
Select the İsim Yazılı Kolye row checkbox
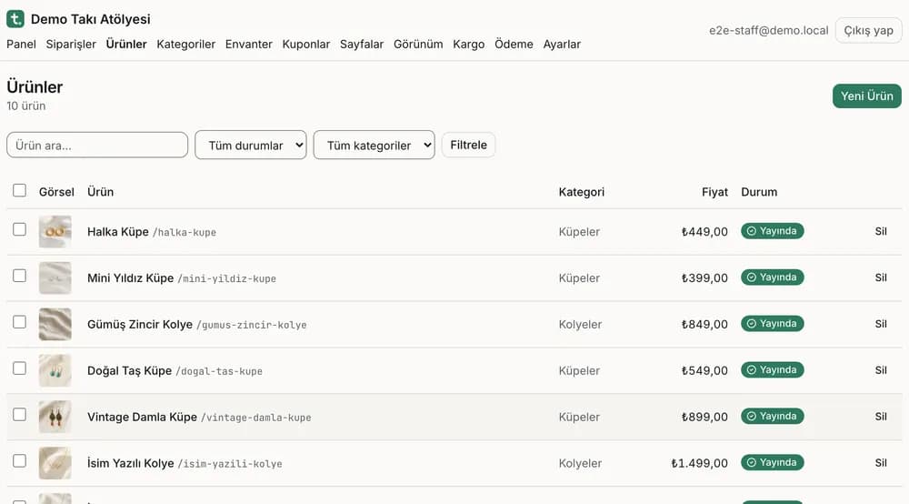click(20, 461)
